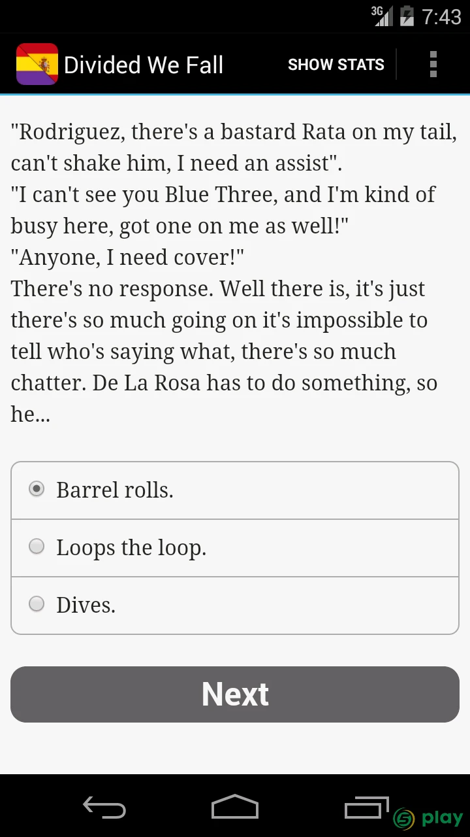470x837 pixels.
Task: Tap the battery charging status icon
Action: [x=407, y=16]
